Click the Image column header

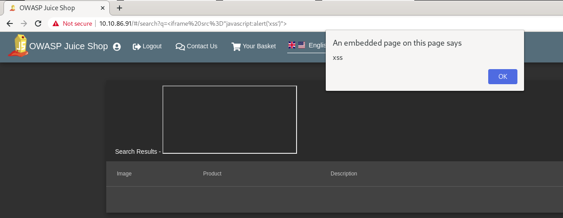(124, 174)
